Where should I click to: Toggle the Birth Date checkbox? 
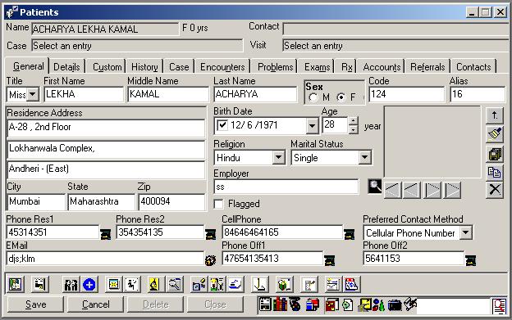click(x=222, y=125)
